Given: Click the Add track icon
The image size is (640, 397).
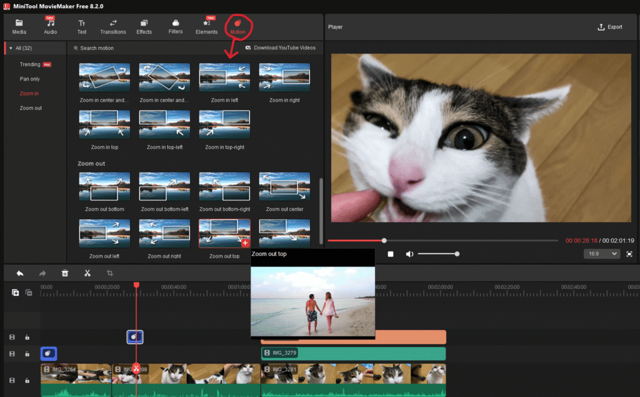Looking at the screenshot, I should (x=15, y=293).
